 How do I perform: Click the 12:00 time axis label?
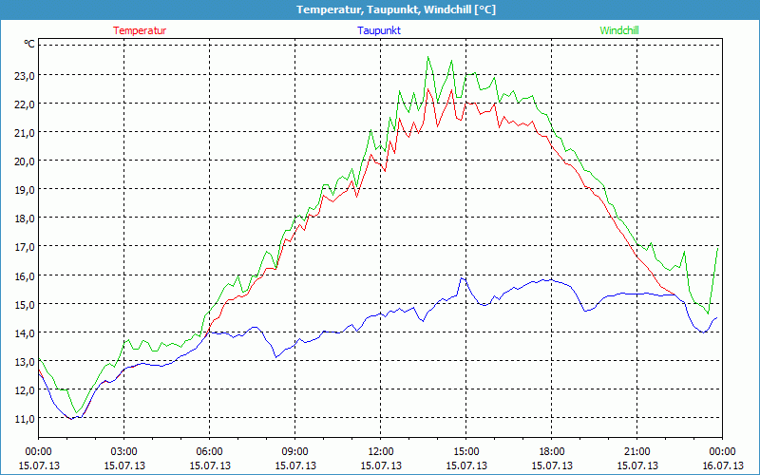tap(381, 452)
